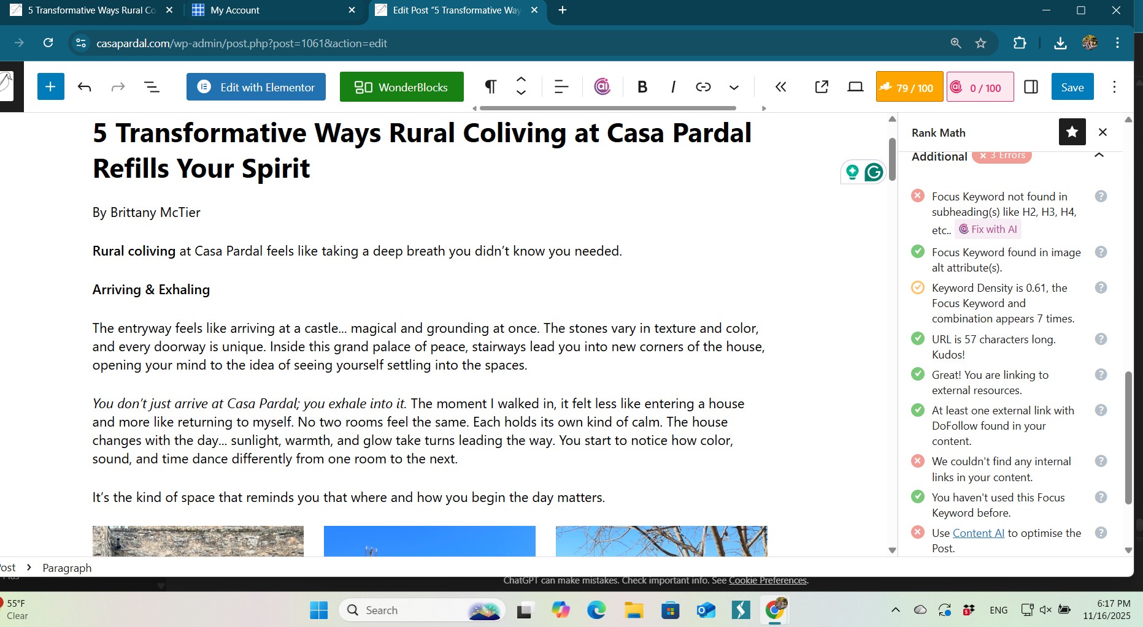Image resolution: width=1143 pixels, height=627 pixels.
Task: Toggle the settings sidebar panel
Action: click(1031, 87)
